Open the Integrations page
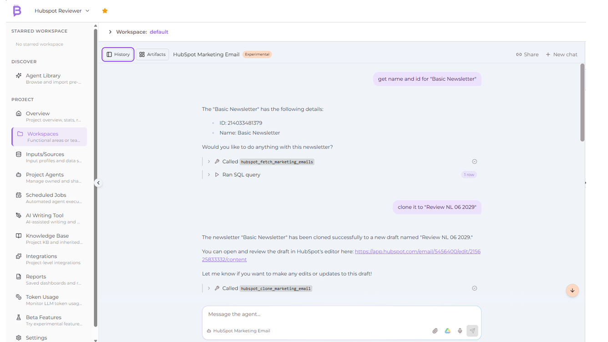The height and width of the screenshot is (342, 608). [x=49, y=259]
